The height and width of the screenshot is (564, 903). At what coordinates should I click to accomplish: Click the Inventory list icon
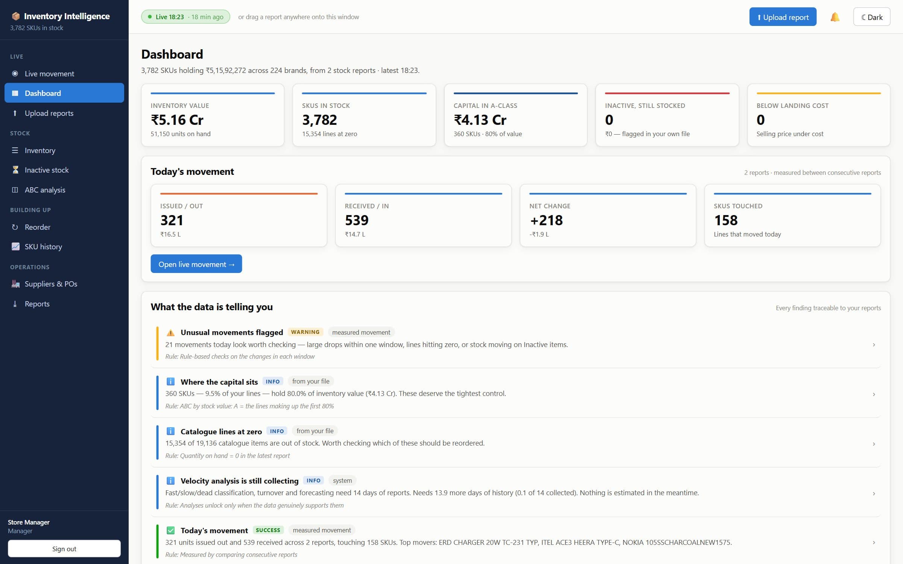(x=15, y=150)
